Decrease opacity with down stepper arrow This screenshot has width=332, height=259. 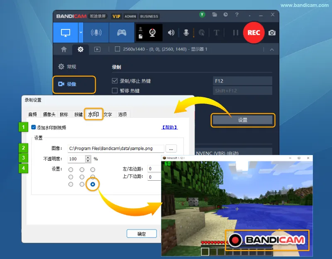pos(88,161)
